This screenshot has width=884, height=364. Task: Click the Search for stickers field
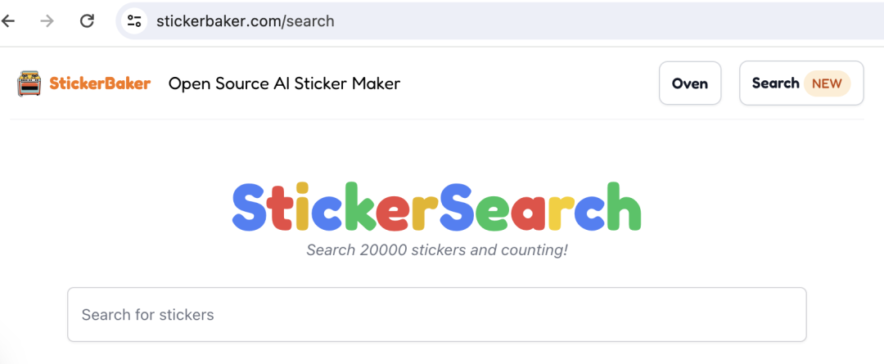[x=436, y=315]
